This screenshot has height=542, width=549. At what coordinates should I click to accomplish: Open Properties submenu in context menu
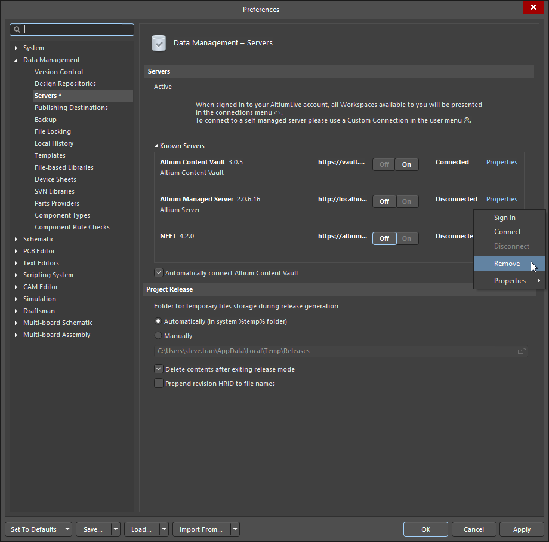pos(510,280)
